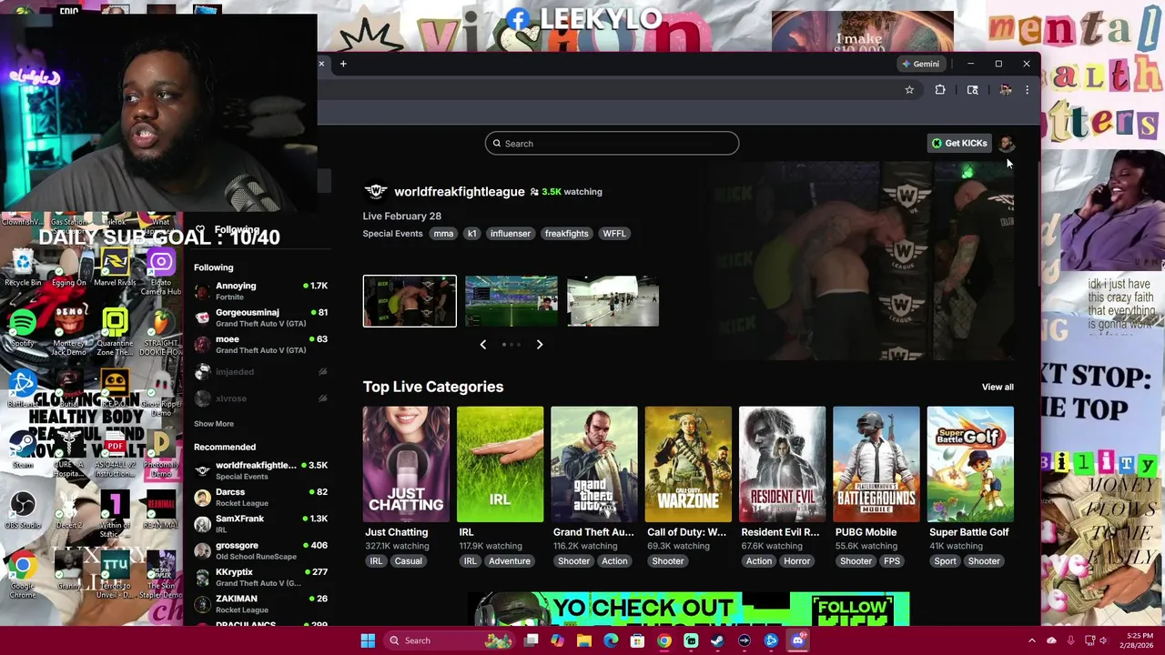The height and width of the screenshot is (655, 1165).
Task: Select the WFFL tag
Action: pos(614,234)
